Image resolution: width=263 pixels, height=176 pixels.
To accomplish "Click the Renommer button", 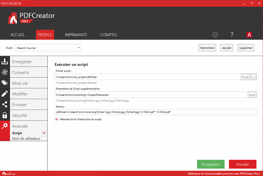I will coord(207,48).
